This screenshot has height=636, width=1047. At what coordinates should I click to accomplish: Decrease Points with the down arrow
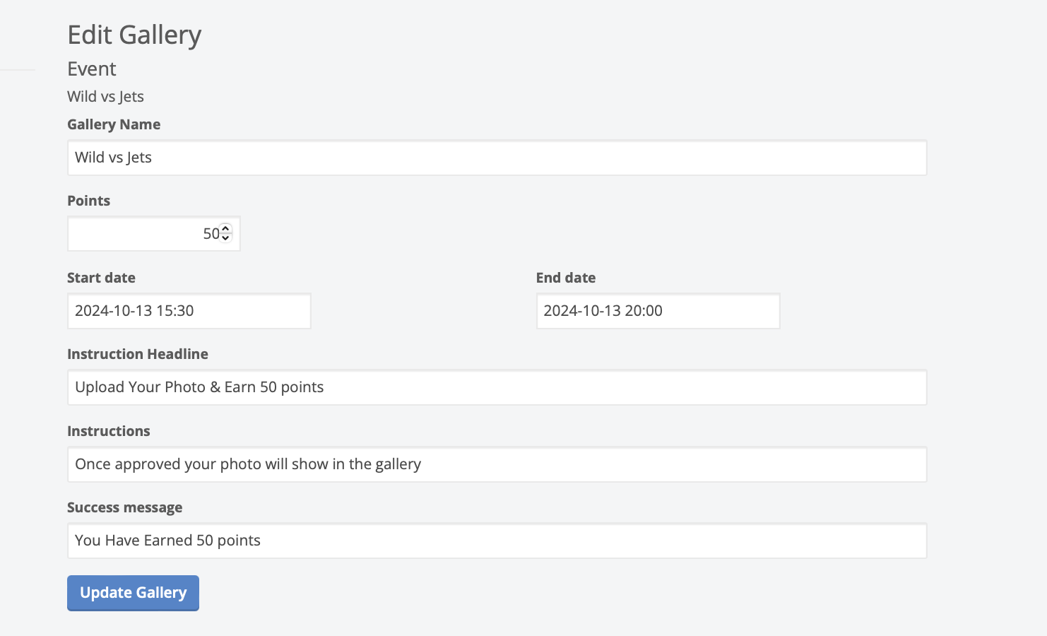click(x=225, y=238)
